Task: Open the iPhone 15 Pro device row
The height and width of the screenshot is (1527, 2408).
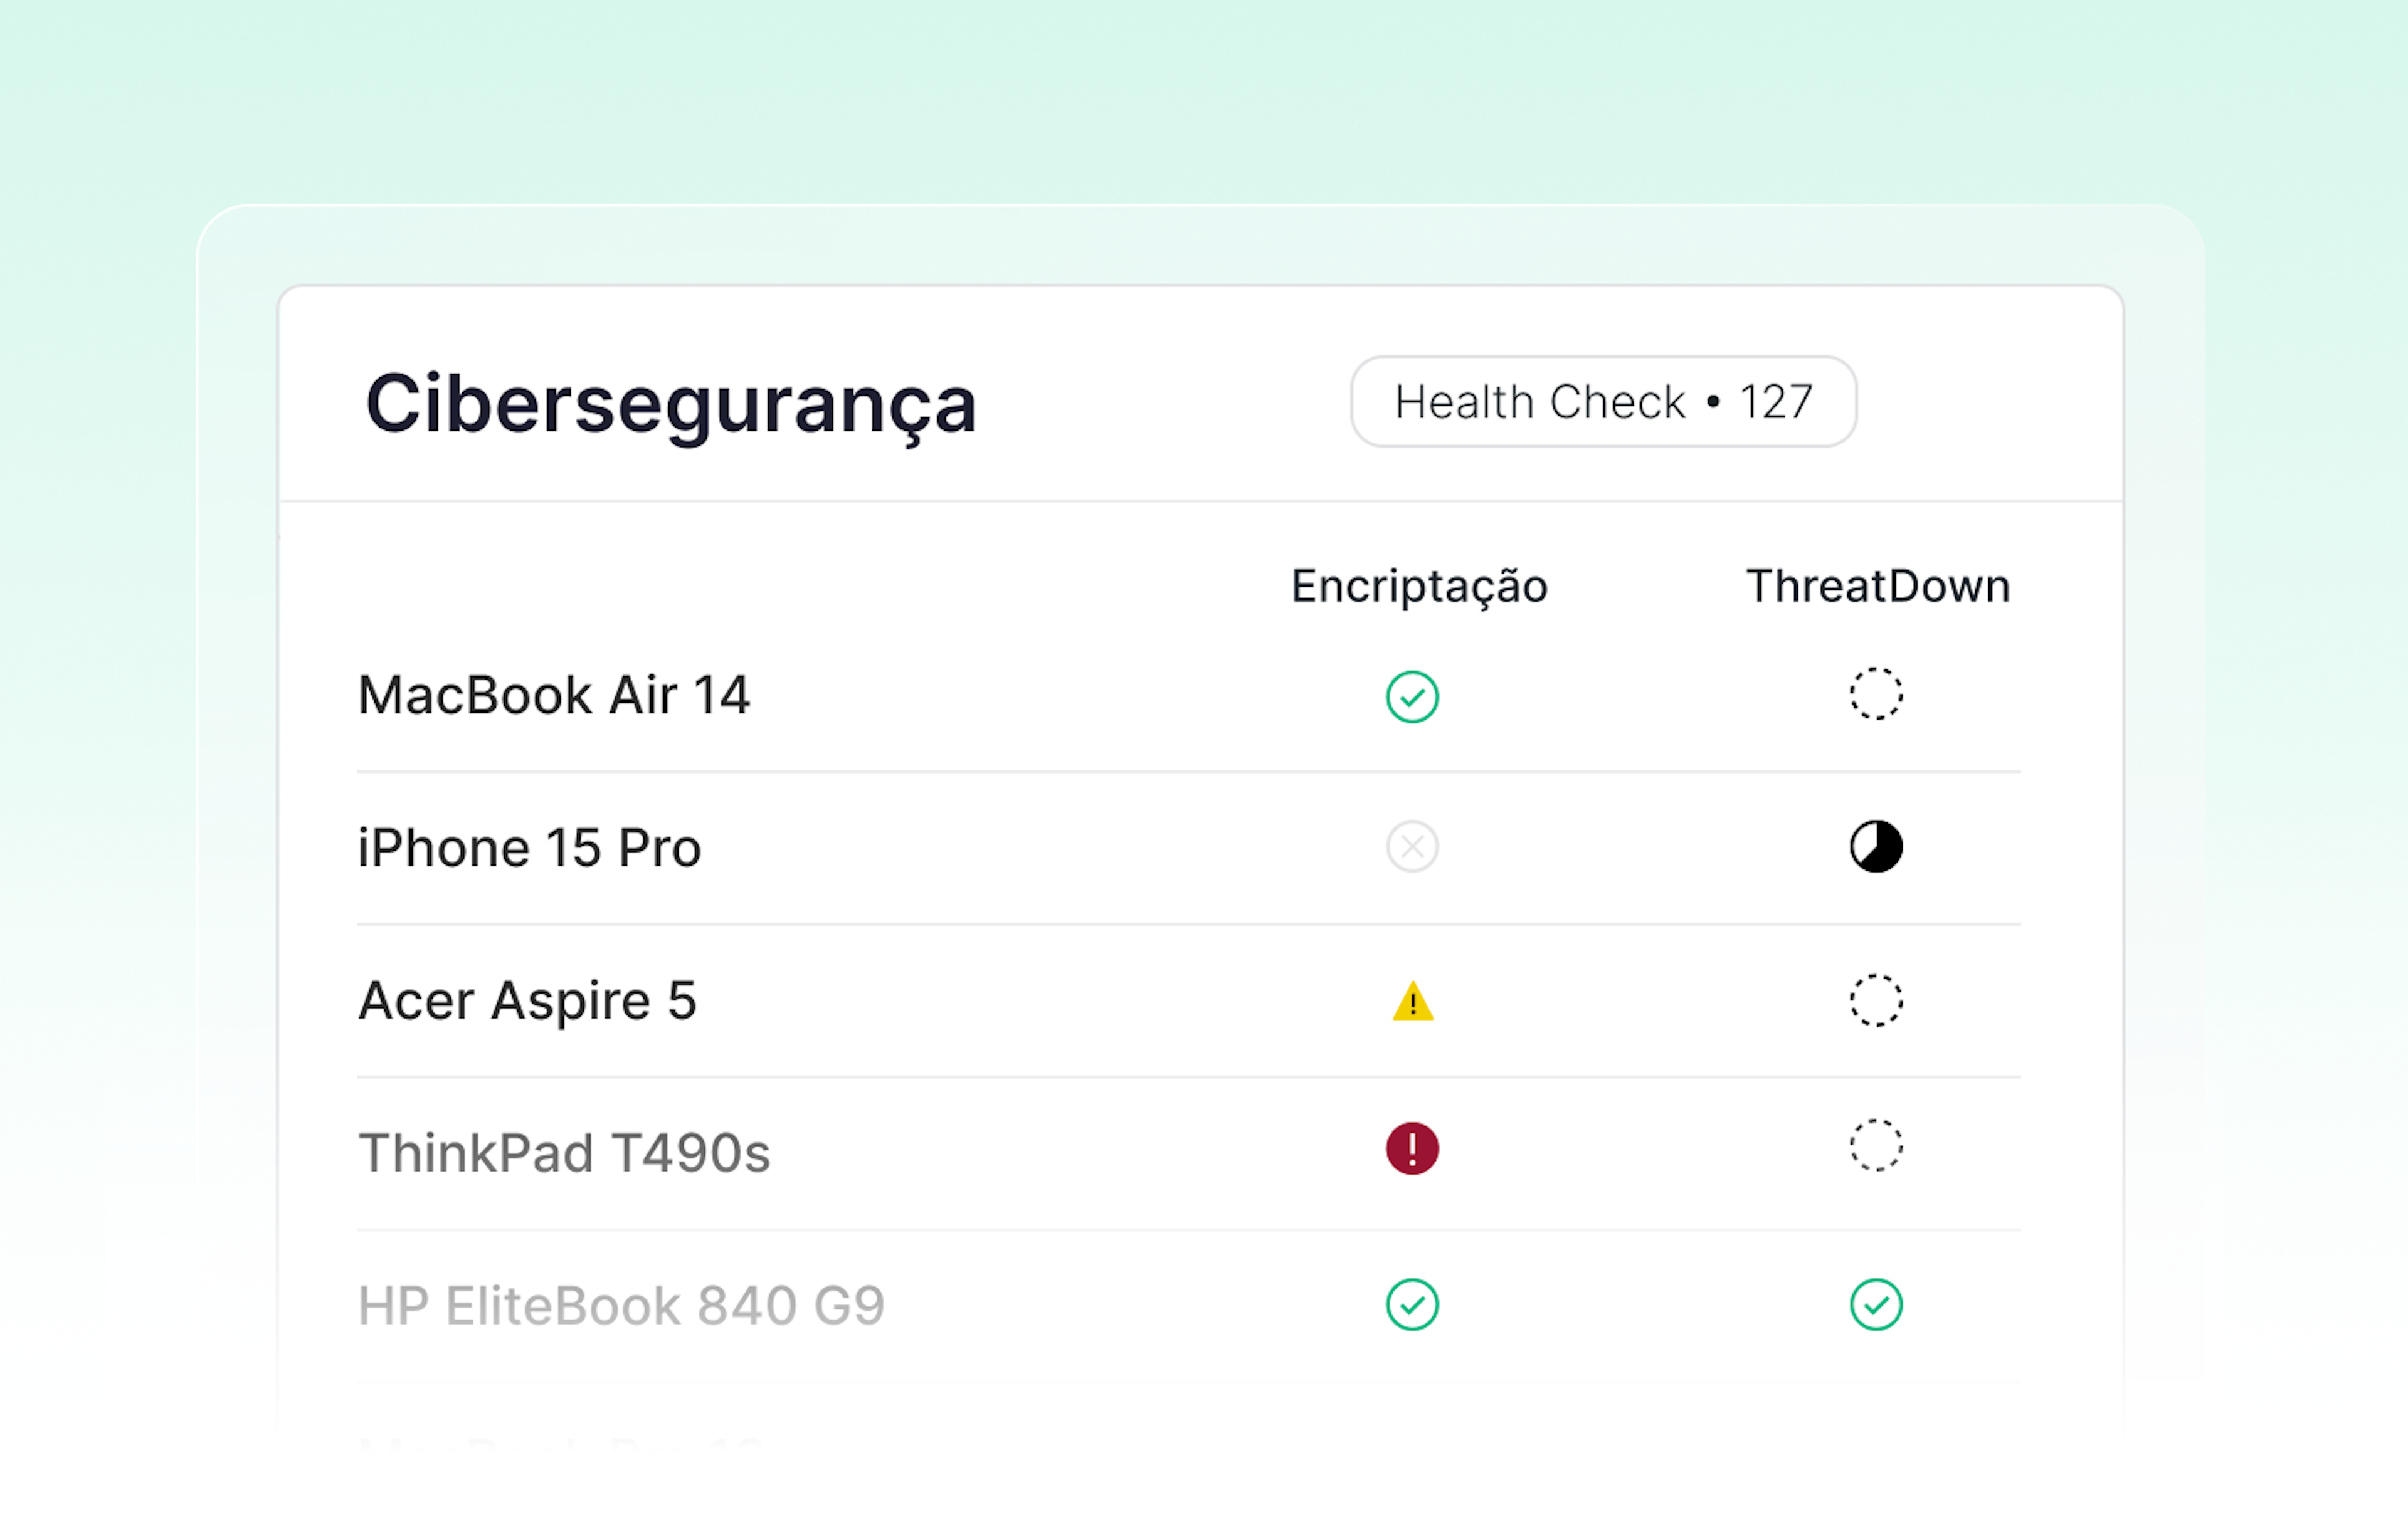Action: (x=530, y=849)
